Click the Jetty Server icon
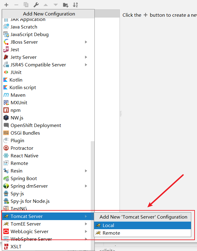Screen dimensions: 197x251 (6, 57)
